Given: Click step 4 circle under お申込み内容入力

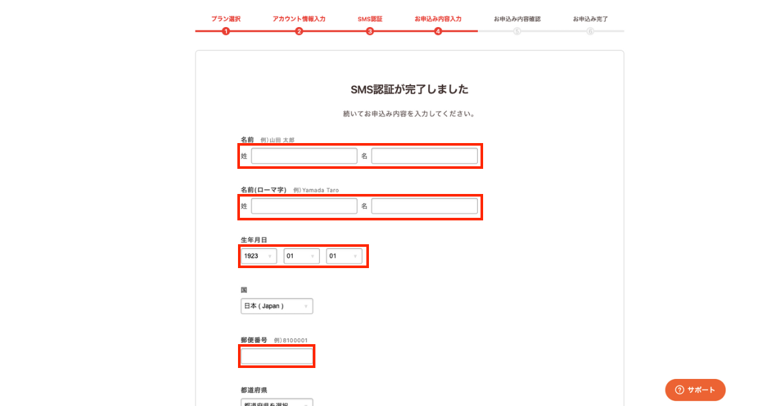Looking at the screenshot, I should point(438,32).
